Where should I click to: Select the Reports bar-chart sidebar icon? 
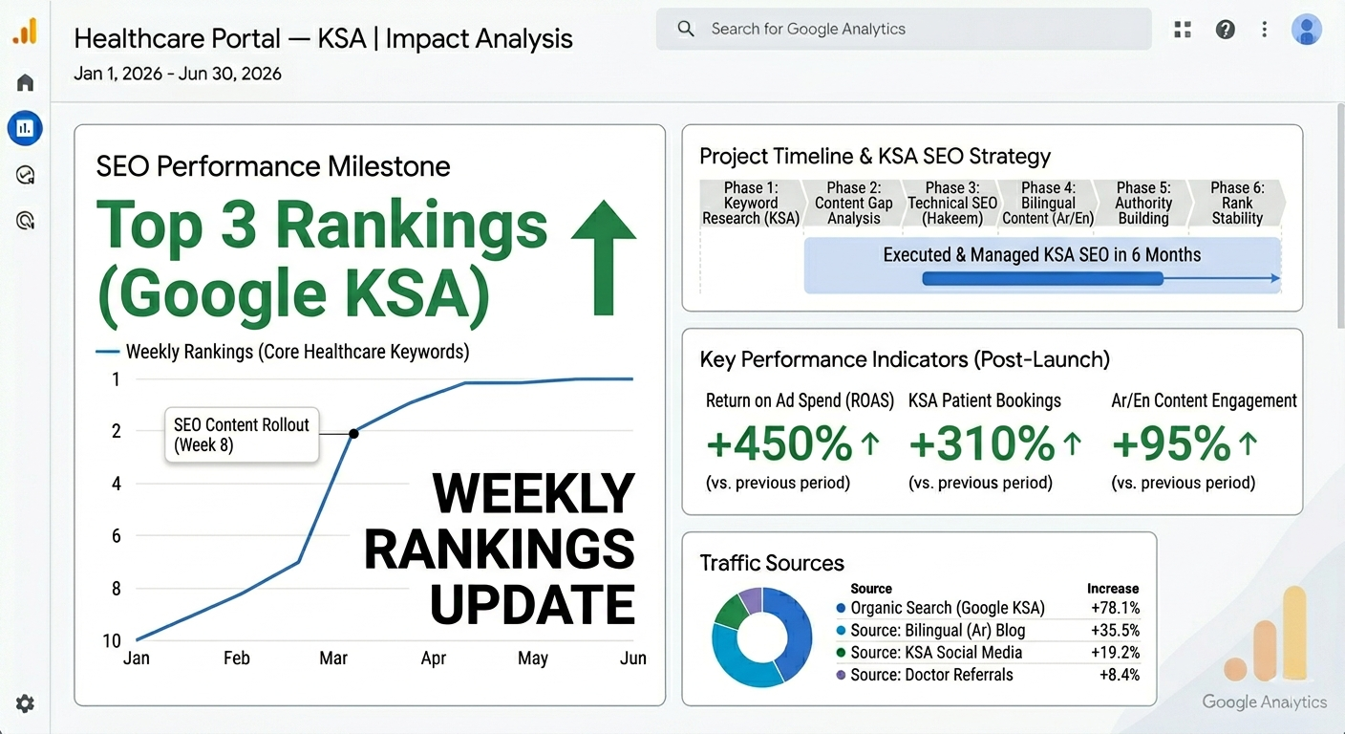coord(25,127)
